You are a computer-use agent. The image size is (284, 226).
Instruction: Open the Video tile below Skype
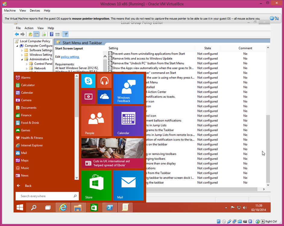(x=88, y=97)
